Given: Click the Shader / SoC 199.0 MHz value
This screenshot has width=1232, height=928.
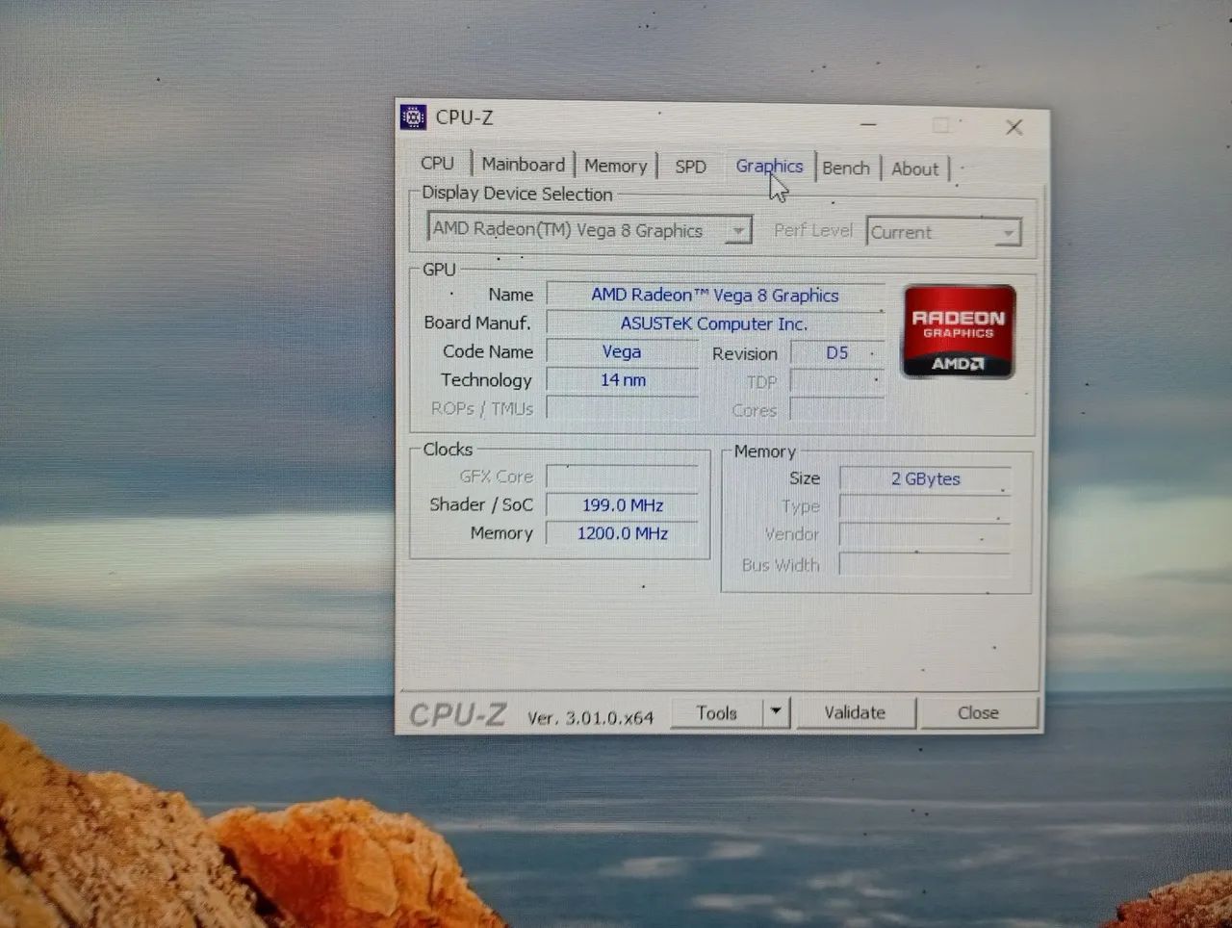Looking at the screenshot, I should (x=622, y=504).
